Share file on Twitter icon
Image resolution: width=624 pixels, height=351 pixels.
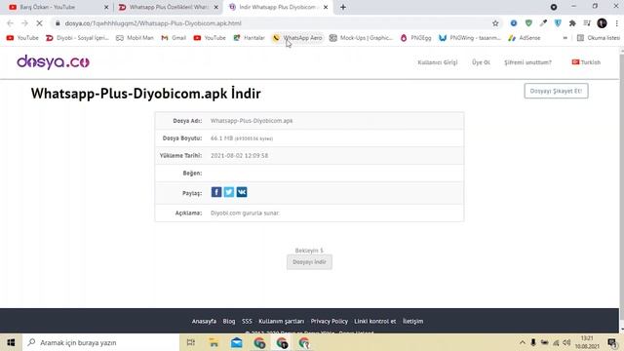(x=229, y=192)
